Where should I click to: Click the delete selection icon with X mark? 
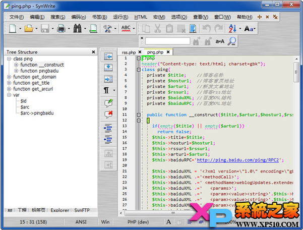(x=181, y=29)
